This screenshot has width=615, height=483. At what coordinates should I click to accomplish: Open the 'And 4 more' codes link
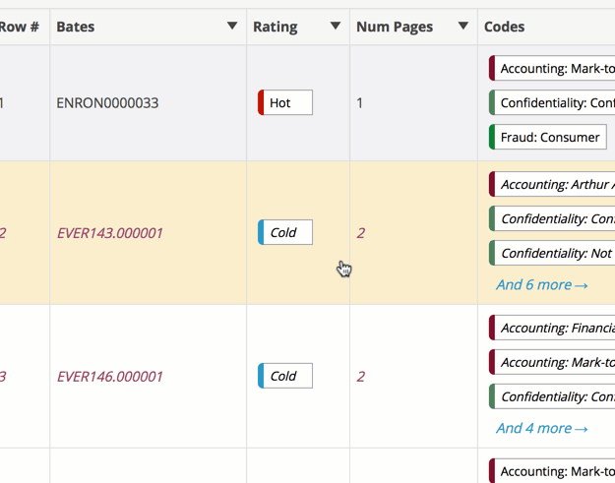coord(542,428)
